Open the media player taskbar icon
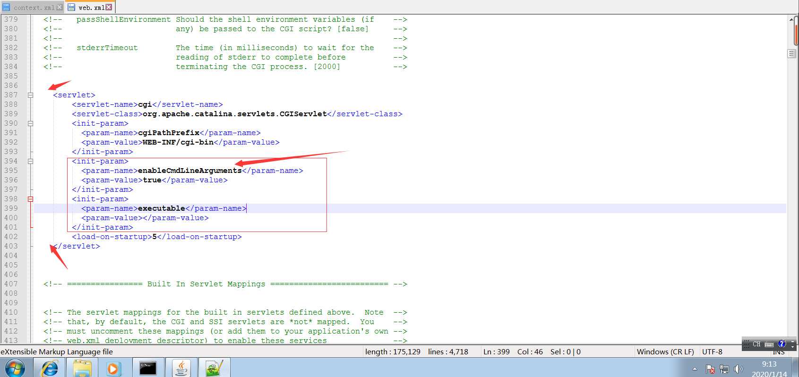This screenshot has width=799, height=377. click(113, 368)
